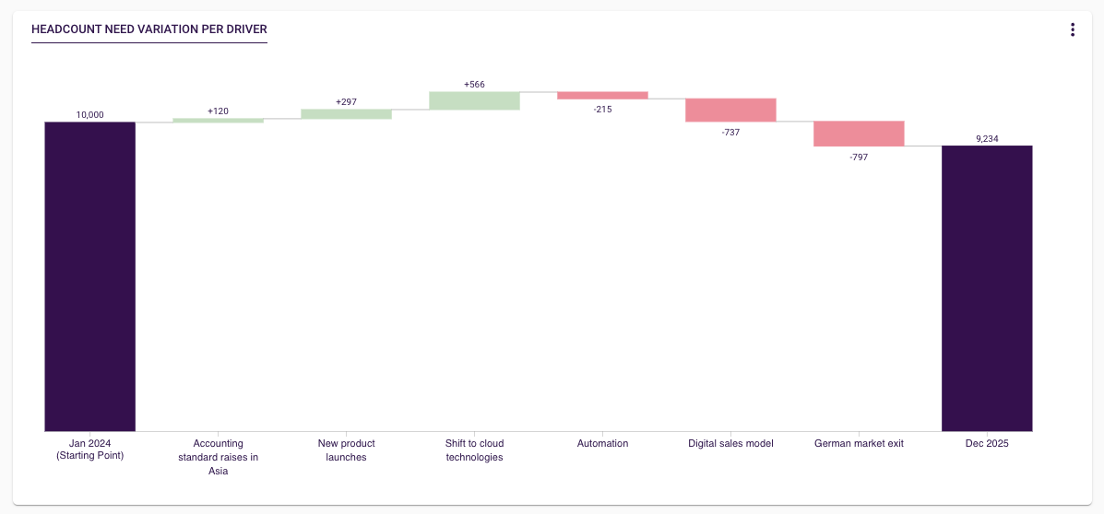Screen dimensions: 1104x514
Task: Click the 10,000 value label
Action: [x=90, y=115]
